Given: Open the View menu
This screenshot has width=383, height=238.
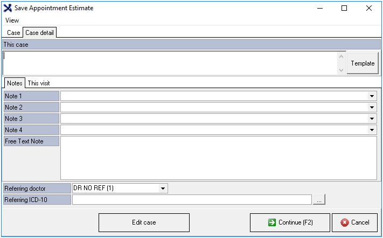Looking at the screenshot, I should tap(12, 20).
